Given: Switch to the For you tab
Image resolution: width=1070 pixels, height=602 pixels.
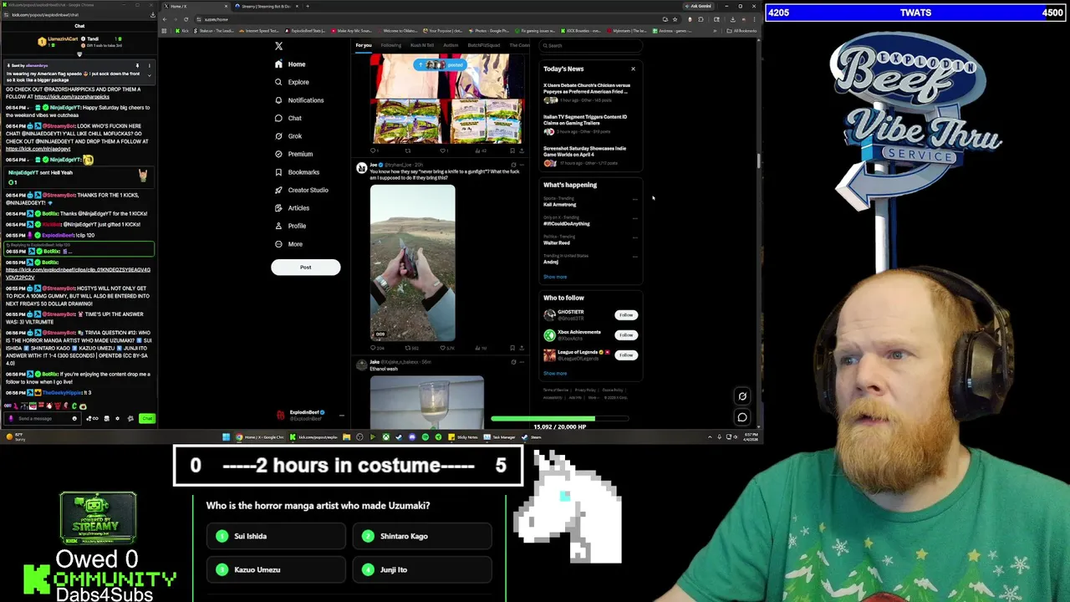Looking at the screenshot, I should tap(364, 45).
